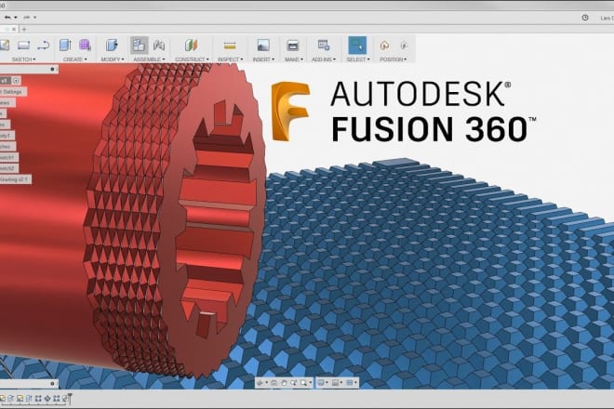614x409 pixels.
Task: Open Display Settings monitor icon
Action: click(321, 382)
